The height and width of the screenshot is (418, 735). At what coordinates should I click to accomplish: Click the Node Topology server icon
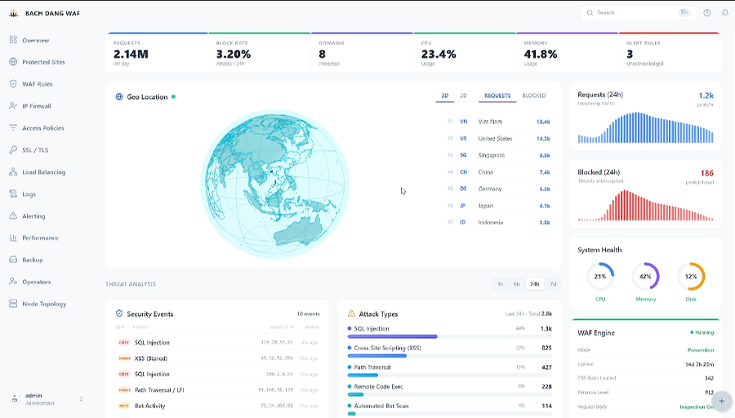(13, 304)
